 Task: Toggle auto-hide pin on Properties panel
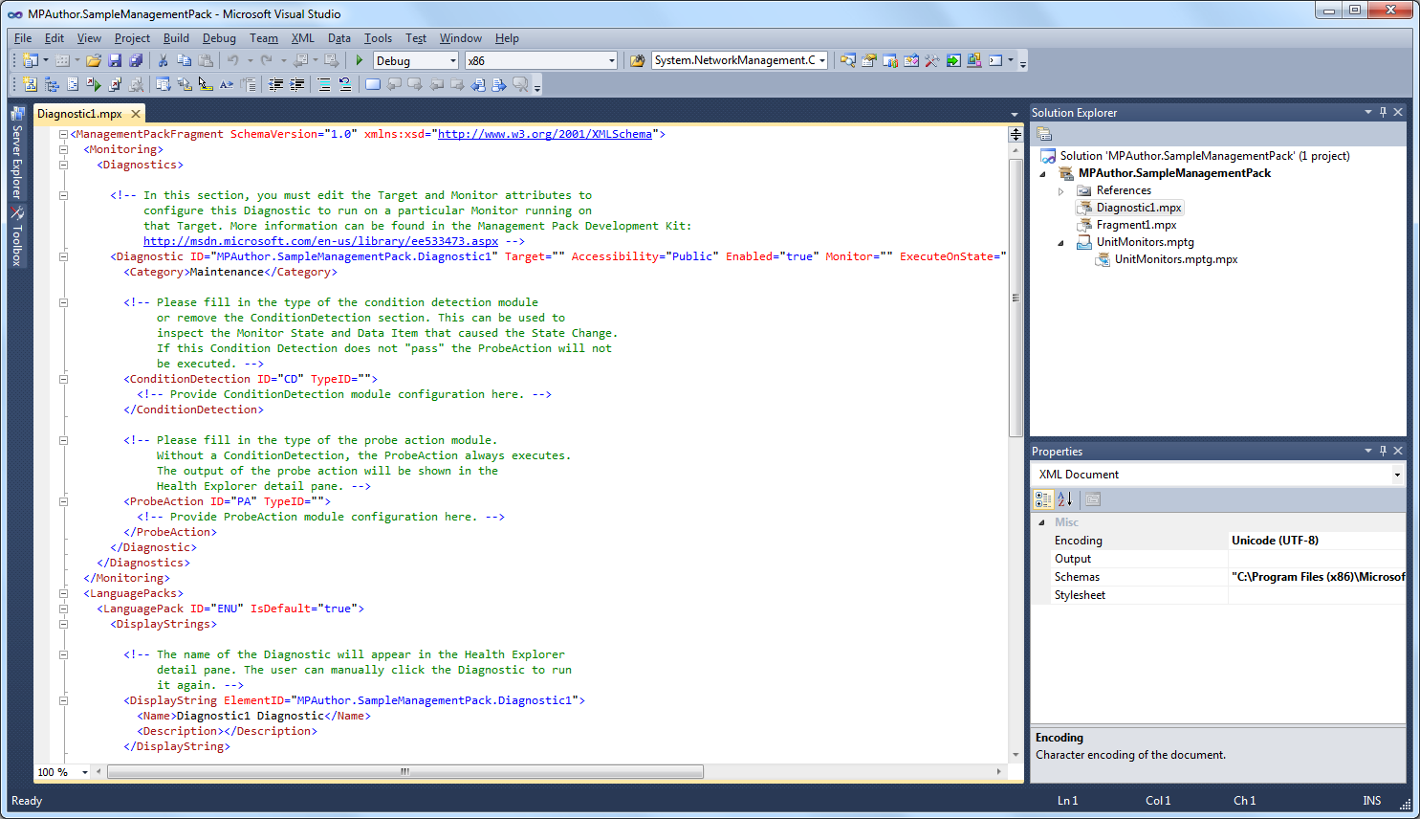(1383, 451)
